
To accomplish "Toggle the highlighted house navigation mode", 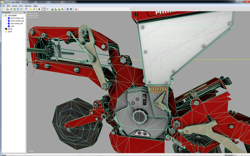I will (x=44, y=9).
